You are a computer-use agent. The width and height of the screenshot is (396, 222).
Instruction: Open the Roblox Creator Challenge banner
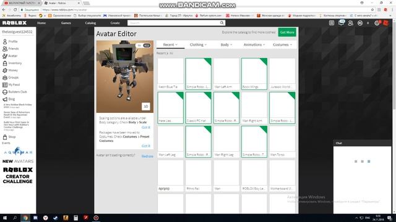click(18, 175)
